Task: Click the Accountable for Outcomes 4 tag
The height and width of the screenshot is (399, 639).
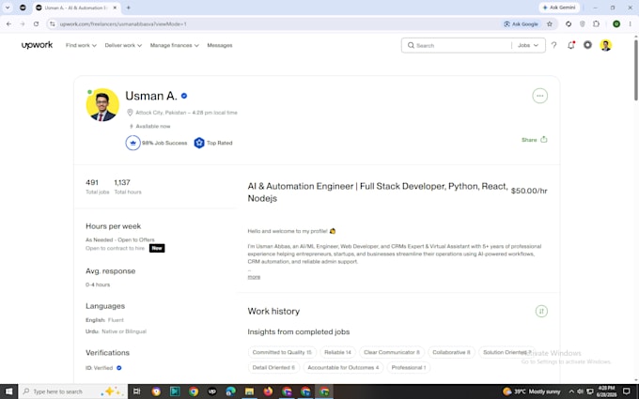Action: (343, 367)
